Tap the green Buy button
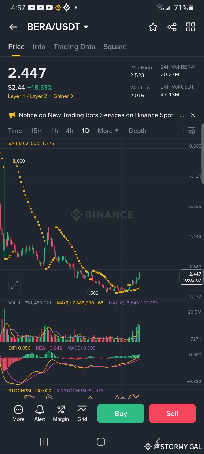The image size is (204, 454). point(121,413)
